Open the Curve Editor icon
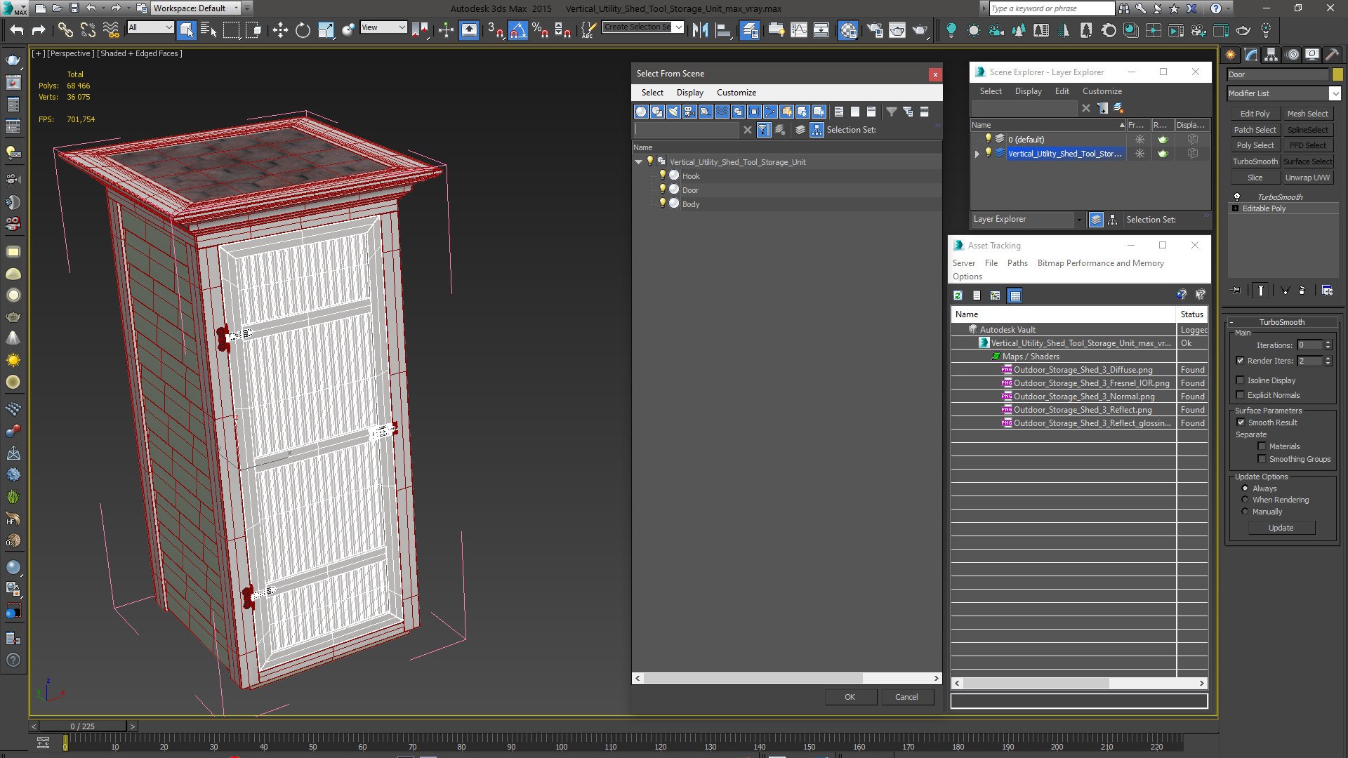The width and height of the screenshot is (1348, 758). [x=799, y=29]
